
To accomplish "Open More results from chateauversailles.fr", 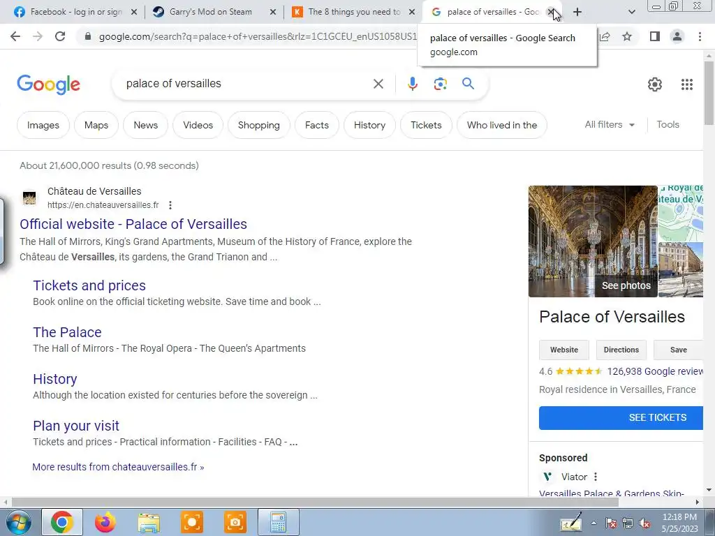I will (118, 467).
